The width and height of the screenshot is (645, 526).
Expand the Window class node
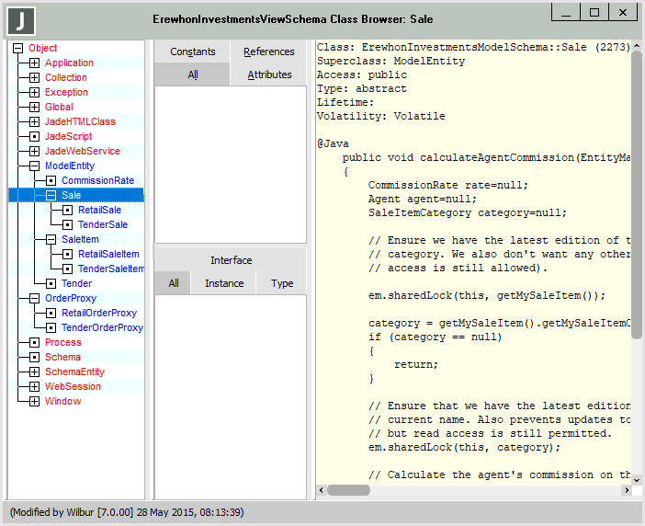tap(34, 402)
